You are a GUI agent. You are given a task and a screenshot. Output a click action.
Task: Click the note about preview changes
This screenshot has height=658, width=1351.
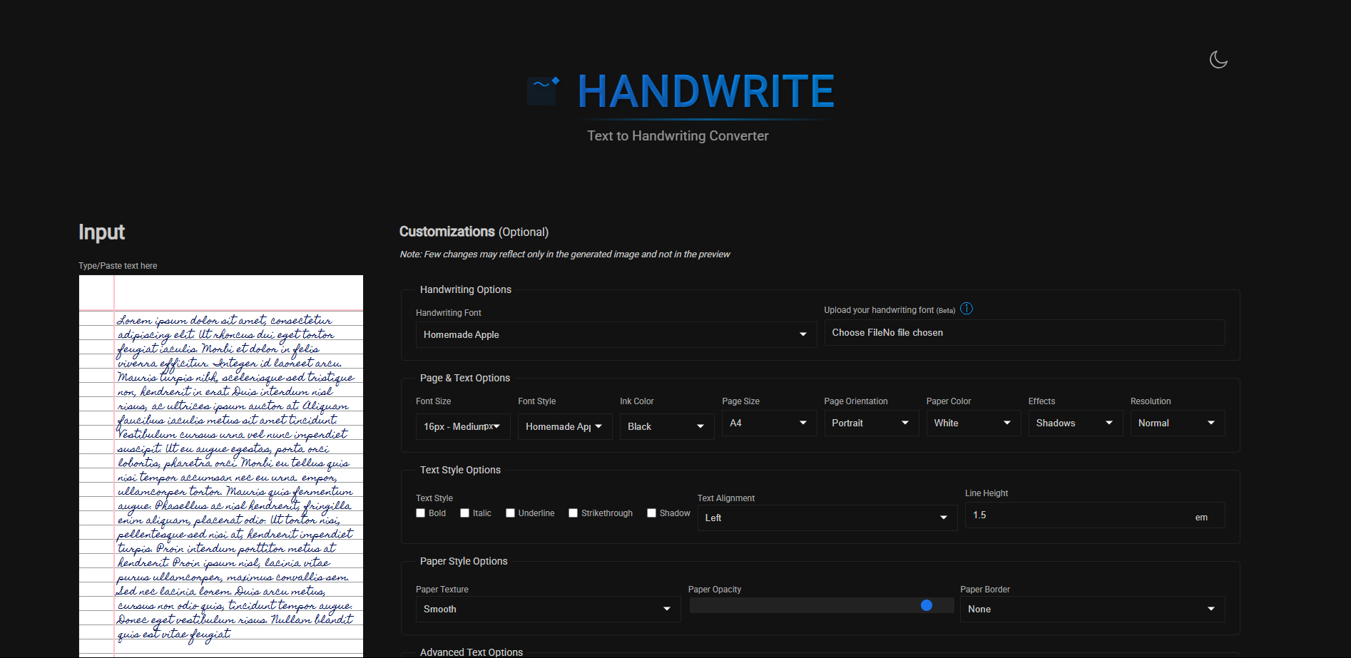coord(565,255)
